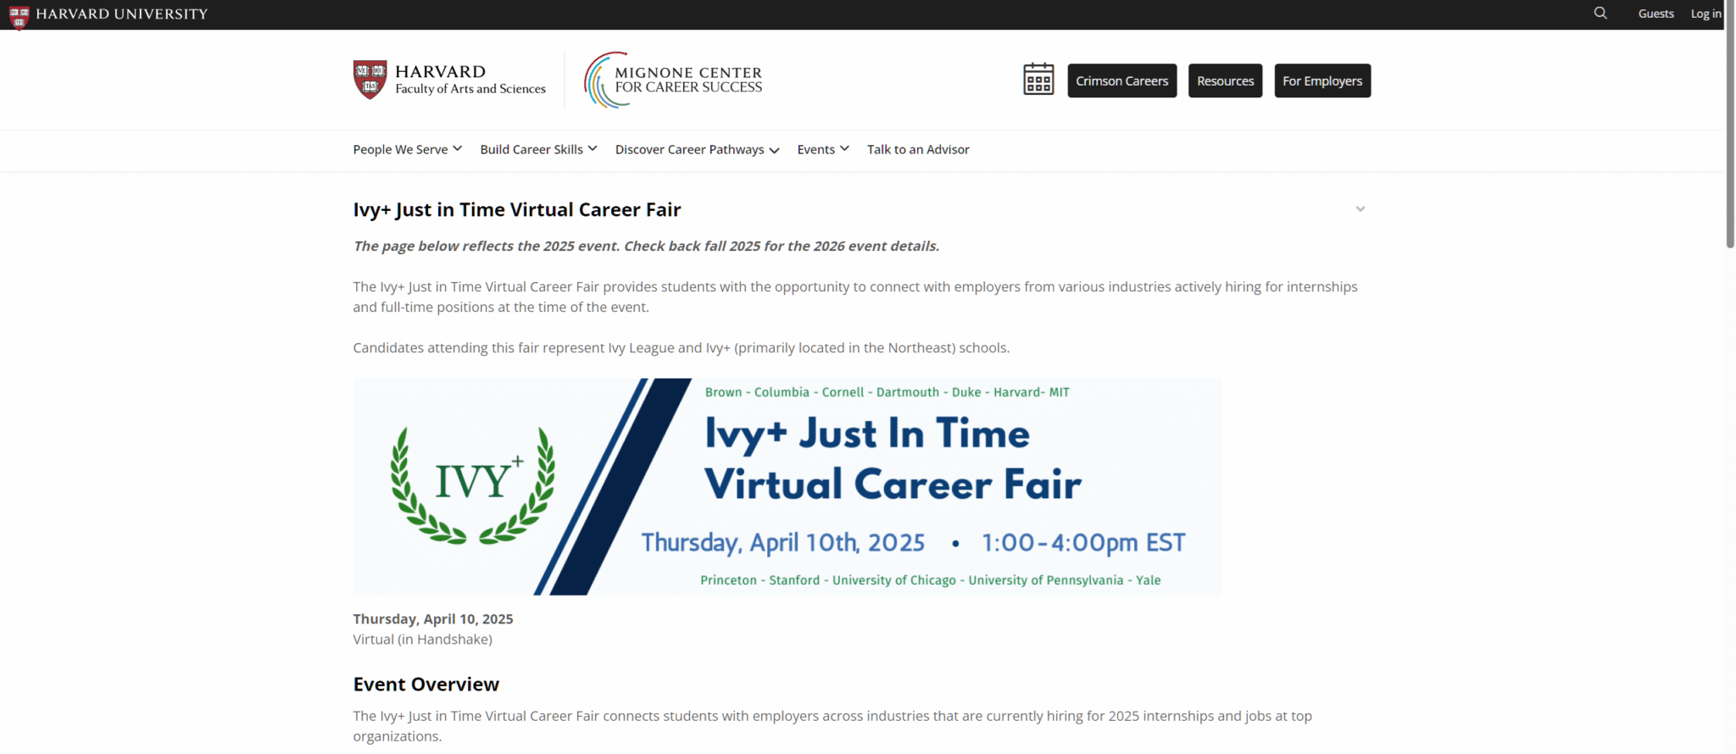Open the Guests link
The width and height of the screenshot is (1736, 754).
pyautogui.click(x=1656, y=14)
